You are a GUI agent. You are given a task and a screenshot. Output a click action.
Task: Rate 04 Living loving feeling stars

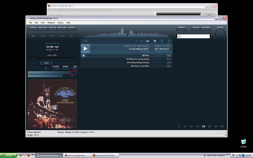(158, 62)
